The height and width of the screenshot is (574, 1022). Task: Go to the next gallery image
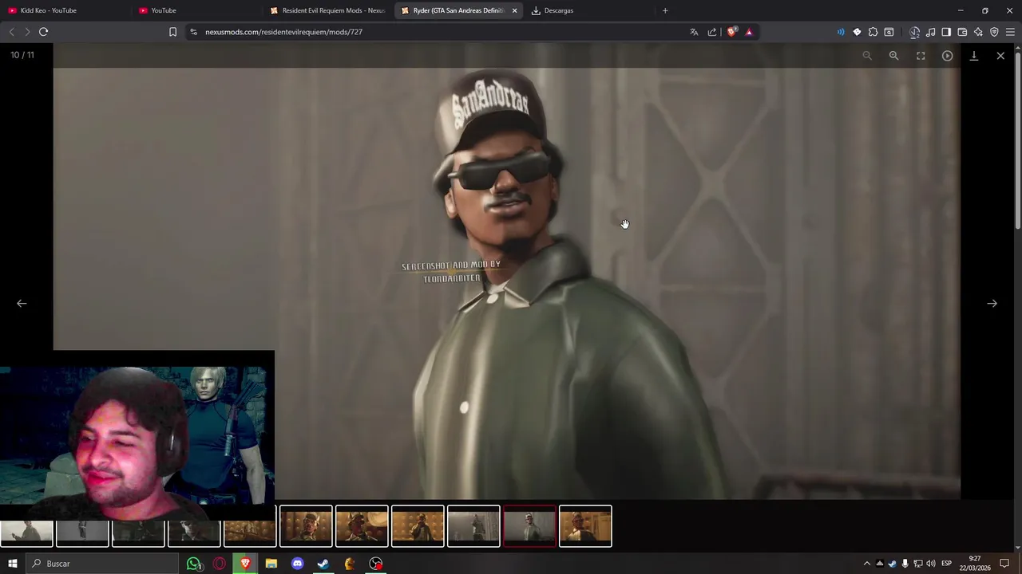[992, 303]
